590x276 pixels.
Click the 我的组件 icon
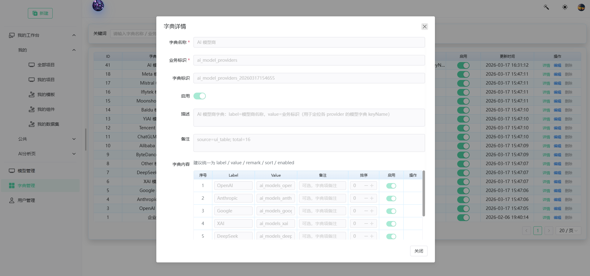(32, 109)
